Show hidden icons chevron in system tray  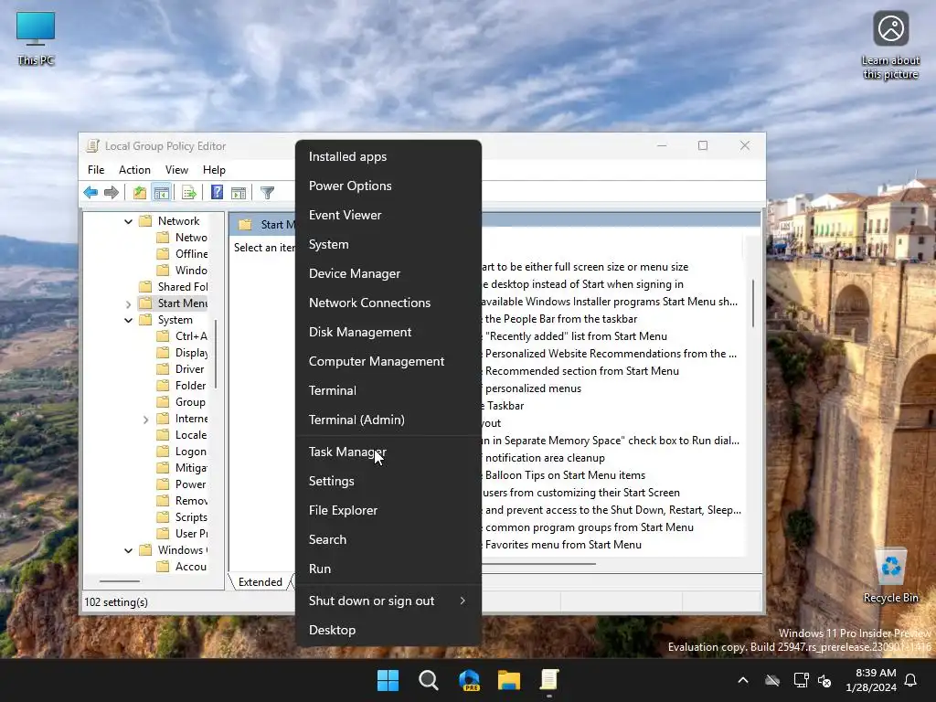click(743, 680)
